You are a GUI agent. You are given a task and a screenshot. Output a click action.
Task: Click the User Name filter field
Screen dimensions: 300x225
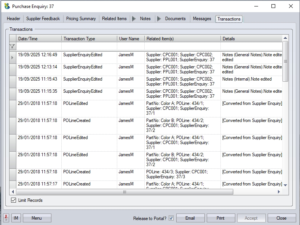(131, 46)
